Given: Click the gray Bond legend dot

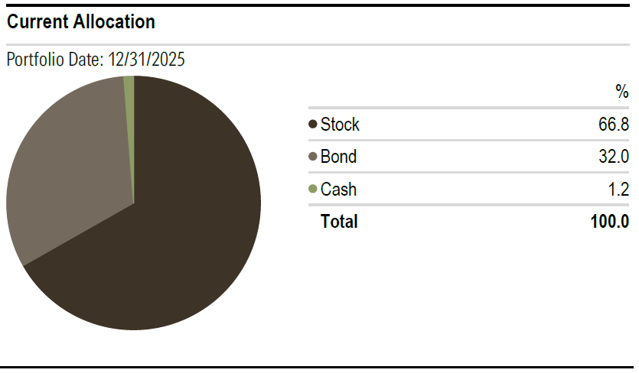Looking at the screenshot, I should (x=313, y=157).
